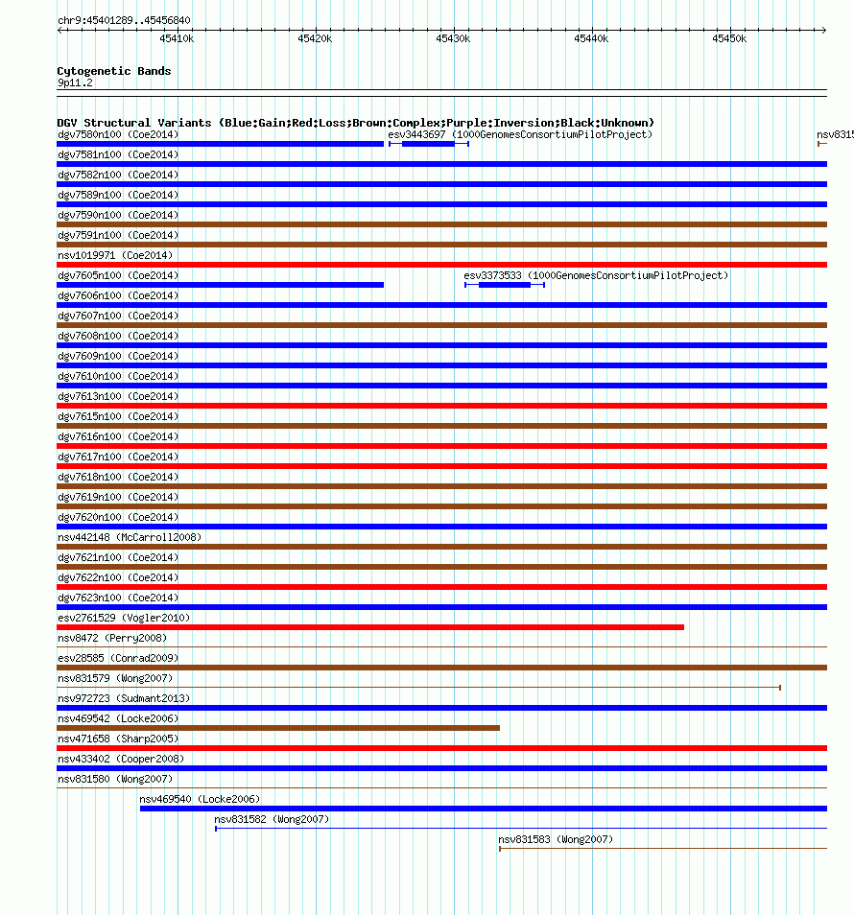
Task: Select the nsv972723 (Sudmant2013) label
Action: tap(124, 698)
